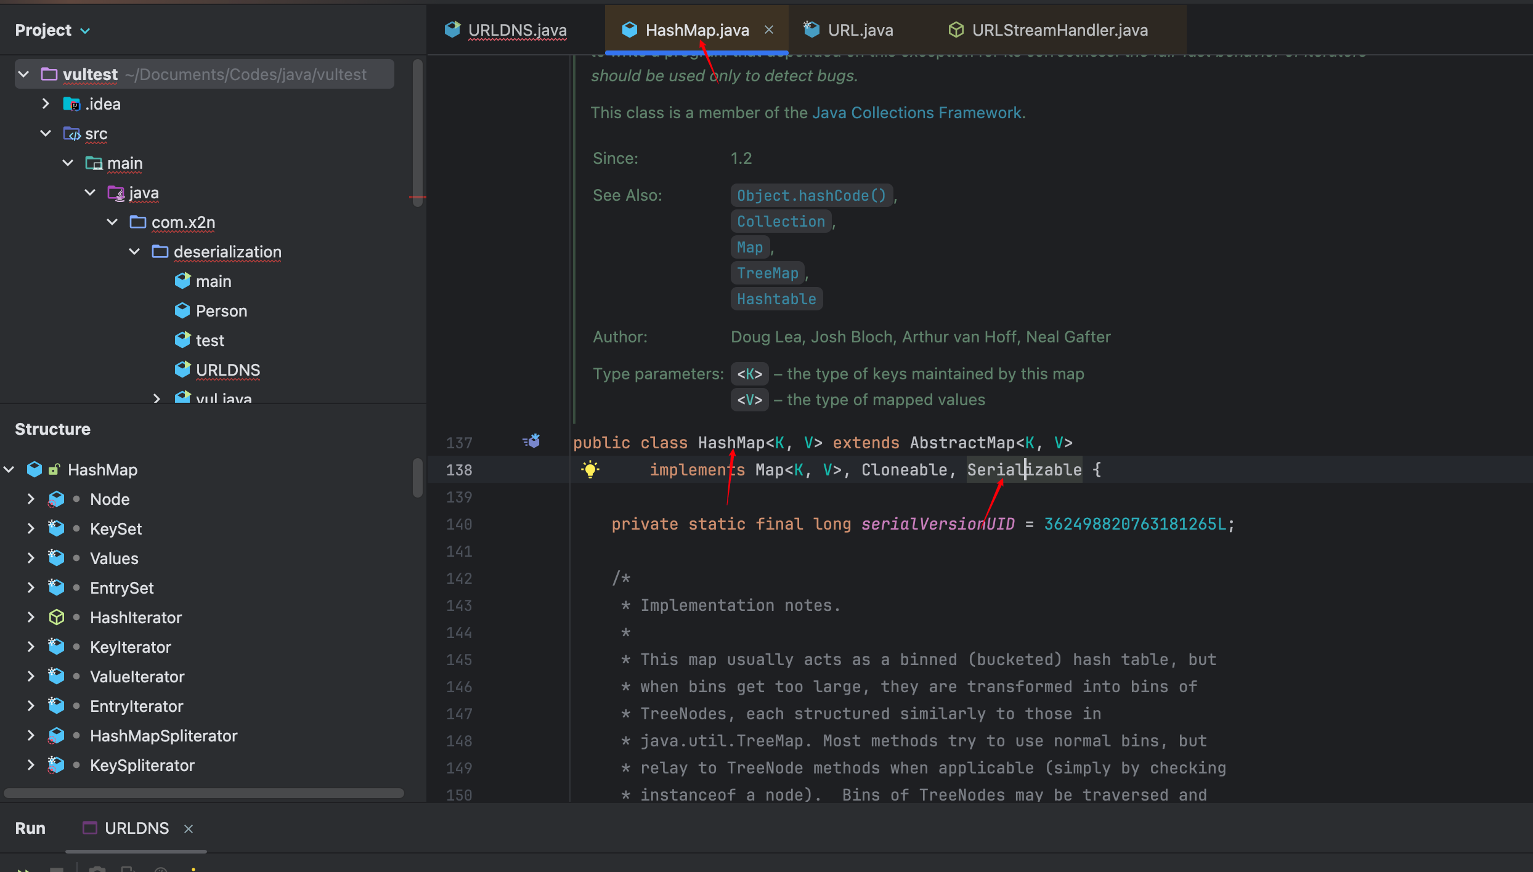
Task: Click the vultest project folder icon
Action: click(x=49, y=75)
